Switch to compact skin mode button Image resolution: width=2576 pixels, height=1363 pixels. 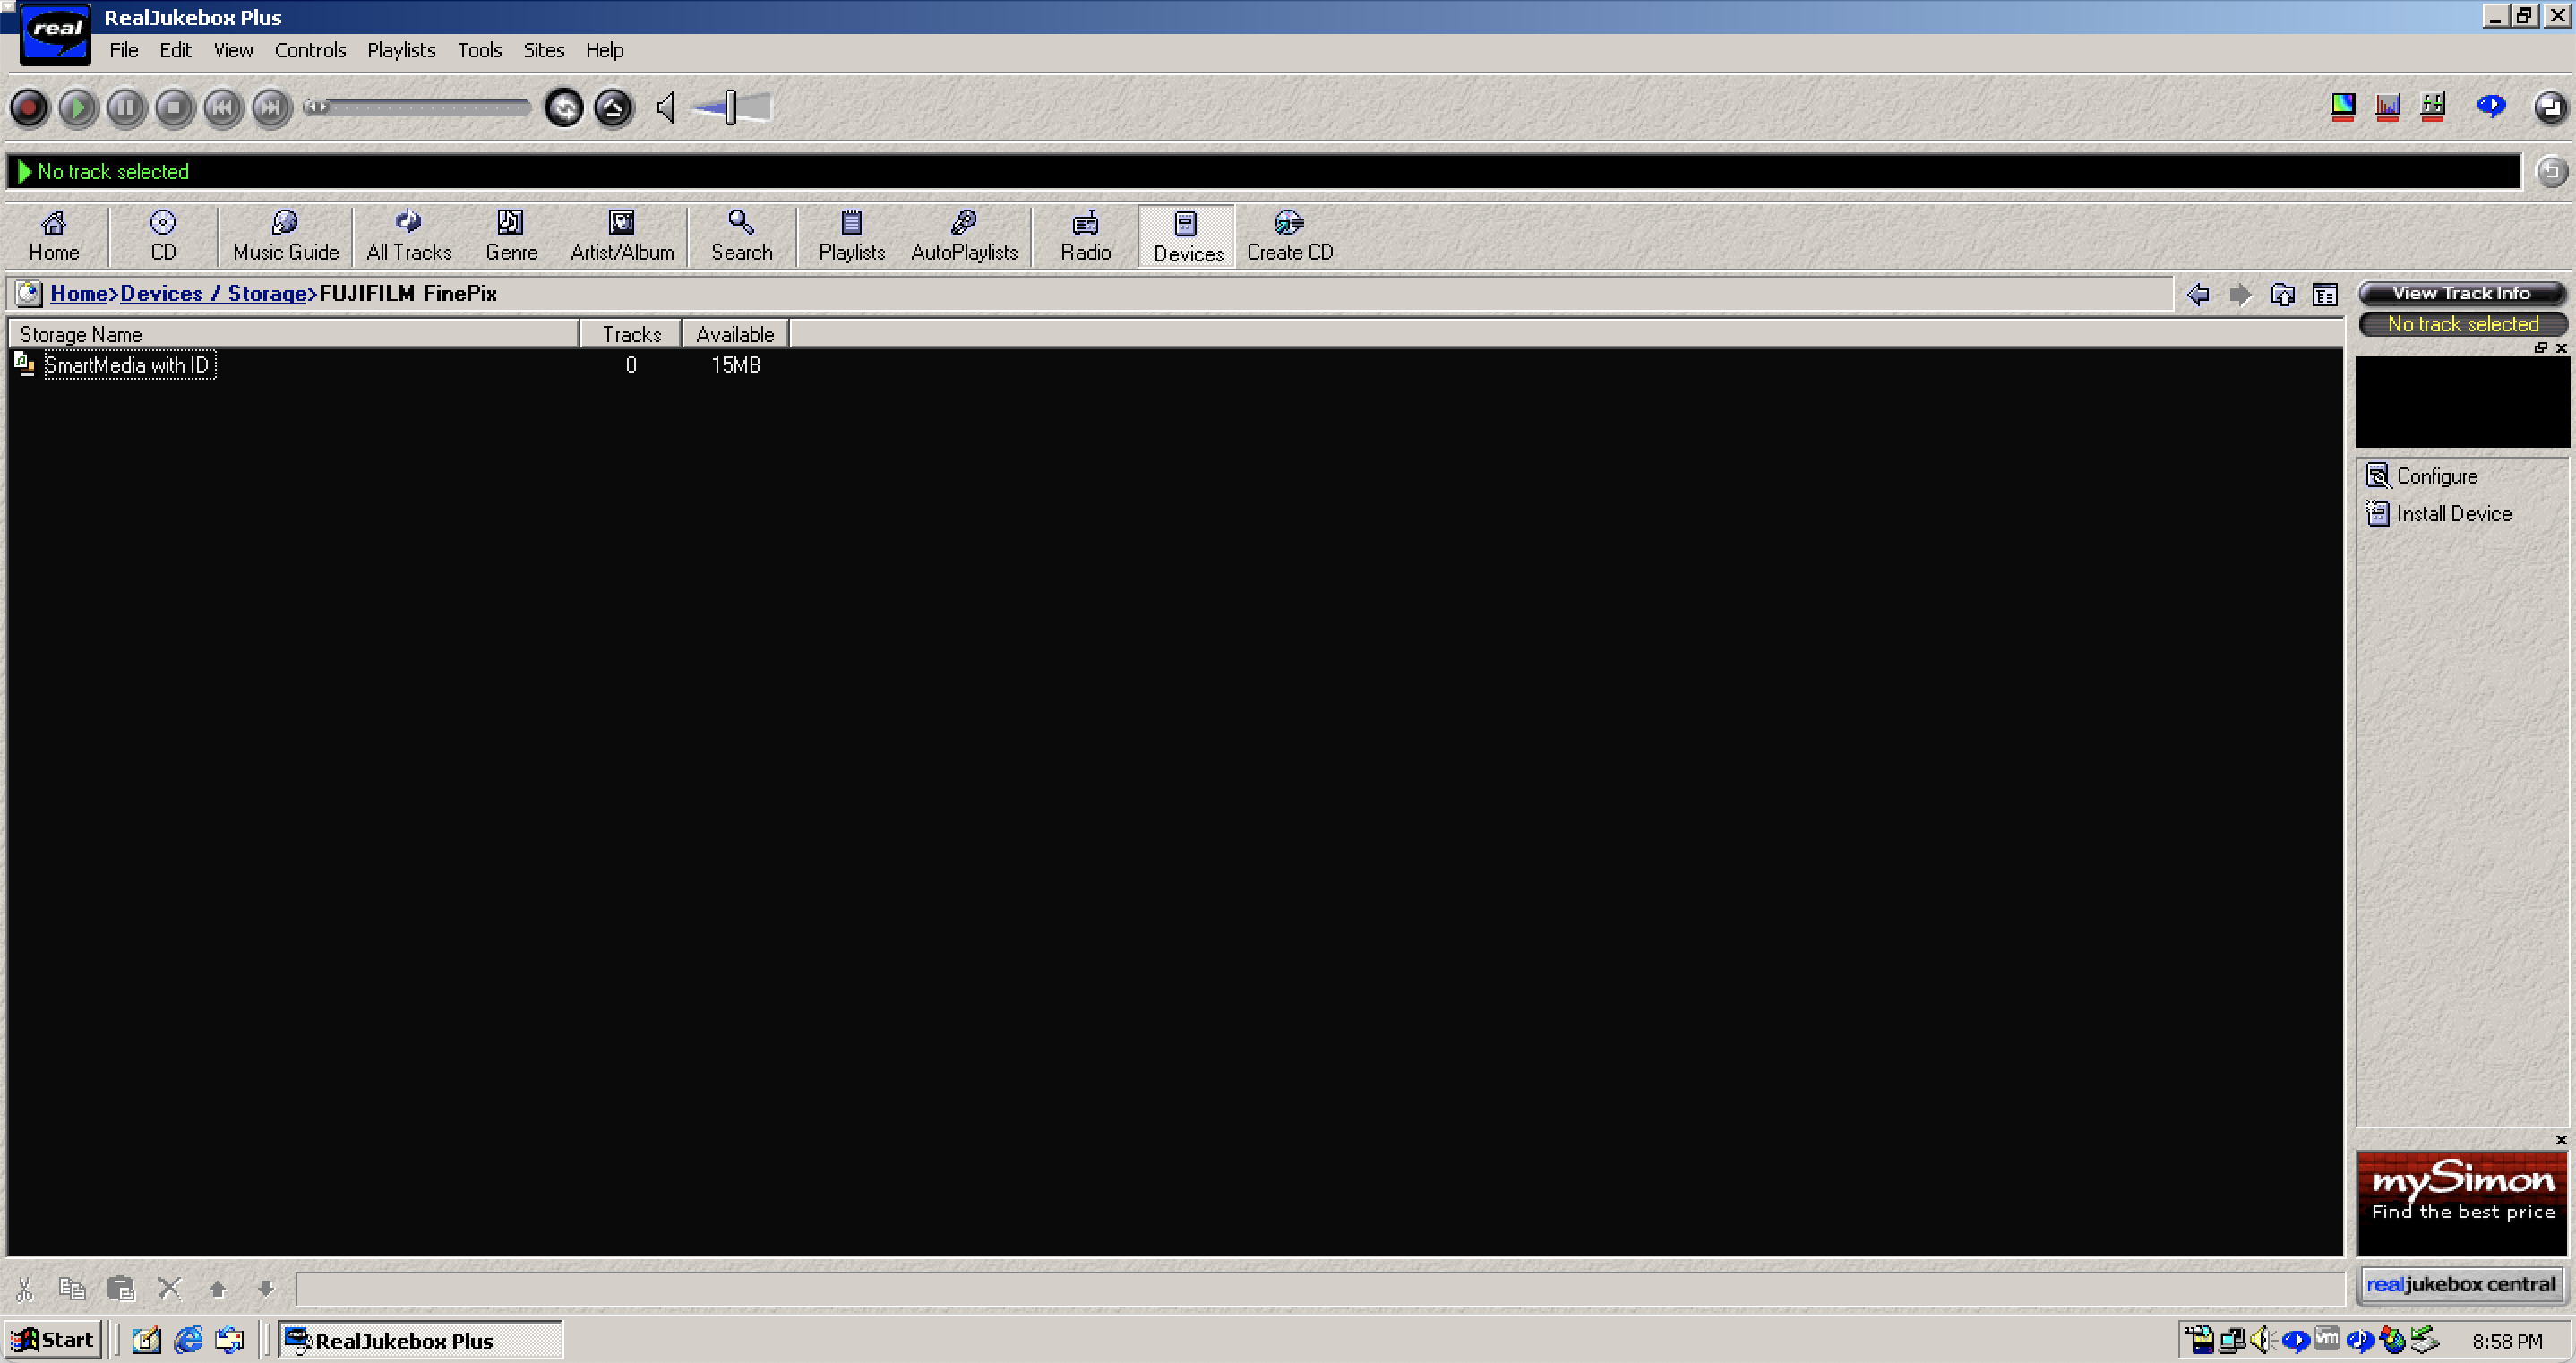[2550, 107]
